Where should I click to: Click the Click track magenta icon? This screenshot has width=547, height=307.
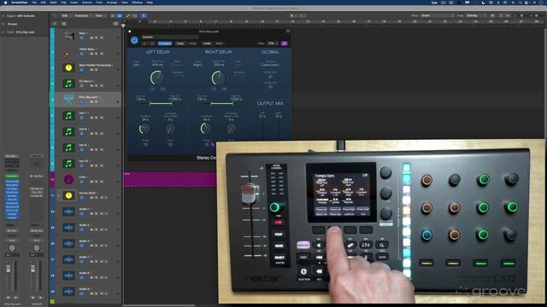click(x=68, y=180)
